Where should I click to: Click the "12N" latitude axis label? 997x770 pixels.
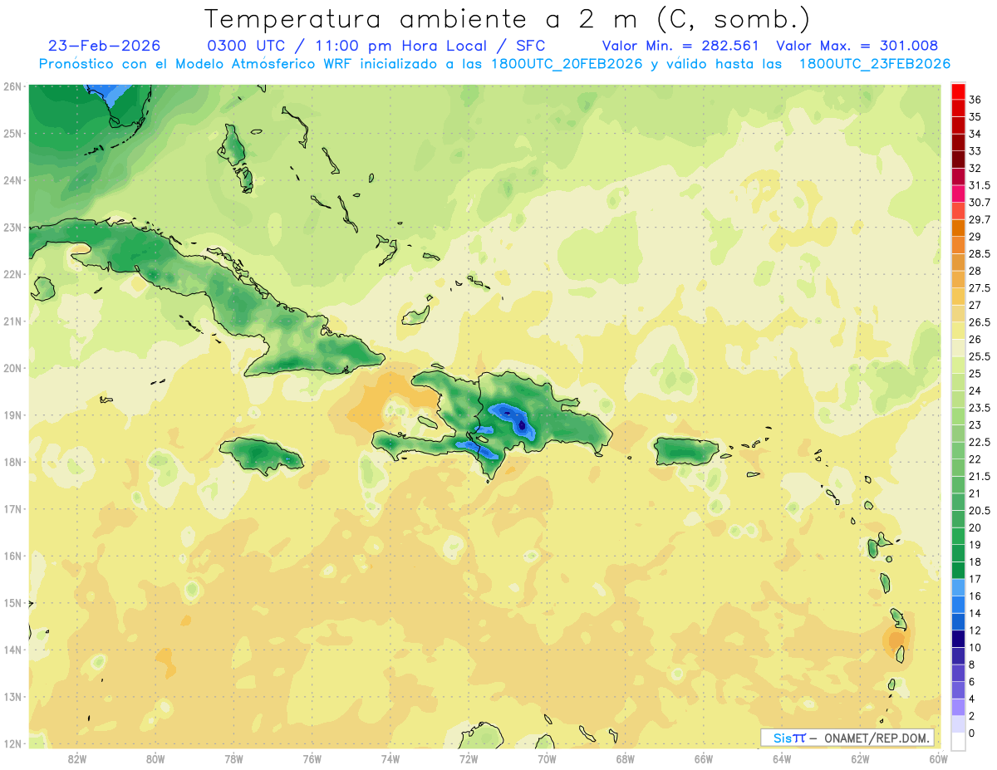click(13, 743)
